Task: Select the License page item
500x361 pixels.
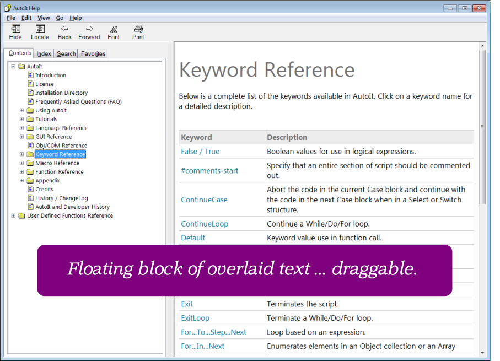Action: (x=44, y=84)
